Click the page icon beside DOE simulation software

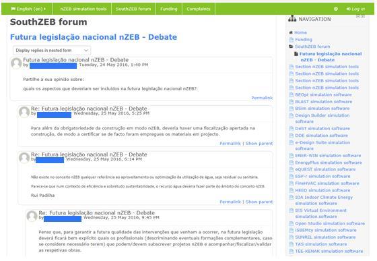point(292,136)
